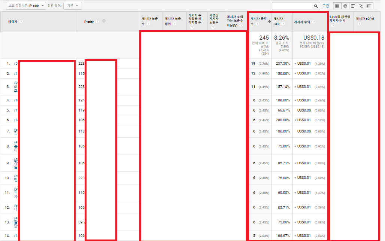Open help for 게시자 조회 가능 노출수 비율(%)
Image resolution: width=385 pixels, height=241 pixels.
(241, 25)
